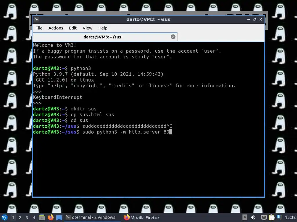Image resolution: width=297 pixels, height=222 pixels.
Task: Switch to workspace 1
Action: 13,218
